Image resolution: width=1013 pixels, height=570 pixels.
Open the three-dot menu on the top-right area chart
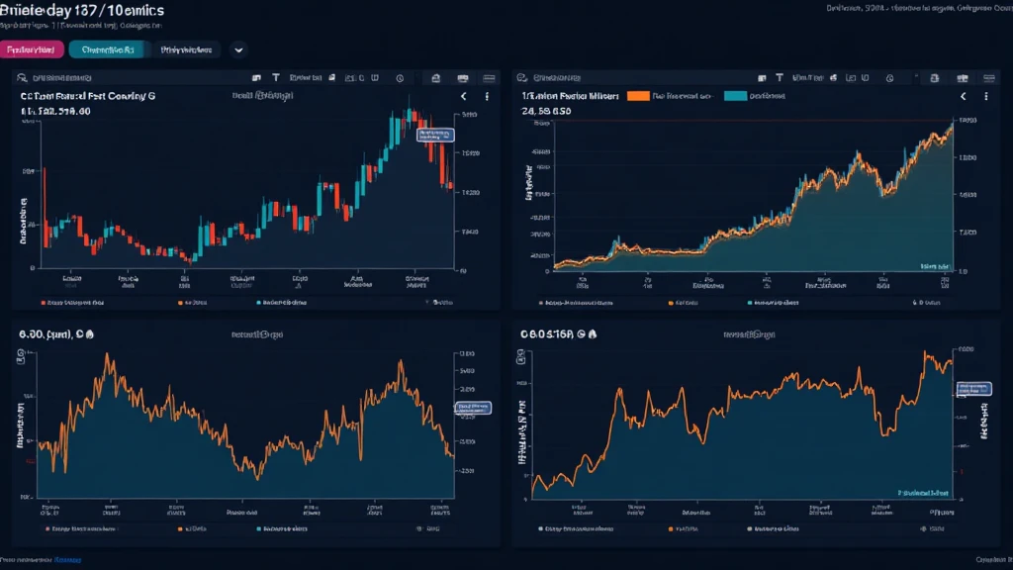[x=986, y=97]
